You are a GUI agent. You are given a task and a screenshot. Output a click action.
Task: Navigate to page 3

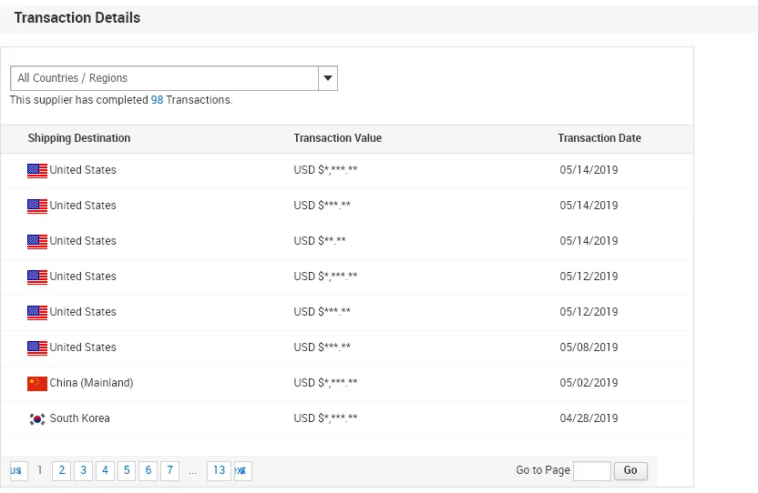[83, 470]
